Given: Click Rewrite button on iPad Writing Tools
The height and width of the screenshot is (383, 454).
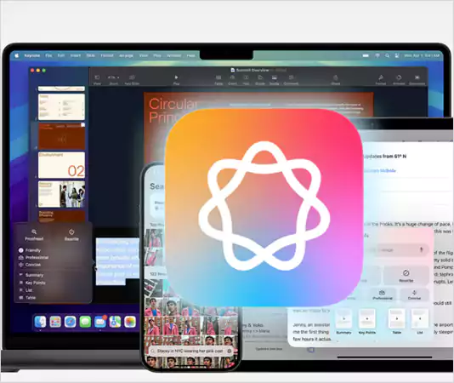Looking at the screenshot, I should tap(406, 275).
